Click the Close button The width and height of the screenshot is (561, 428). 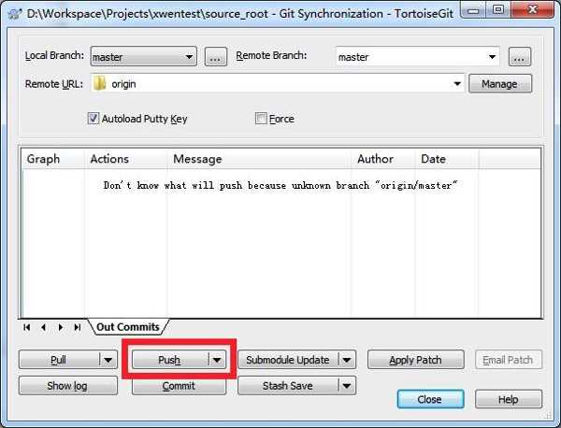430,399
